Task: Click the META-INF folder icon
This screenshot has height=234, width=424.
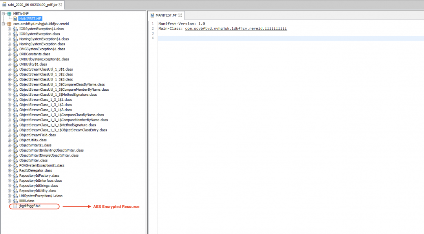Action: point(9,13)
